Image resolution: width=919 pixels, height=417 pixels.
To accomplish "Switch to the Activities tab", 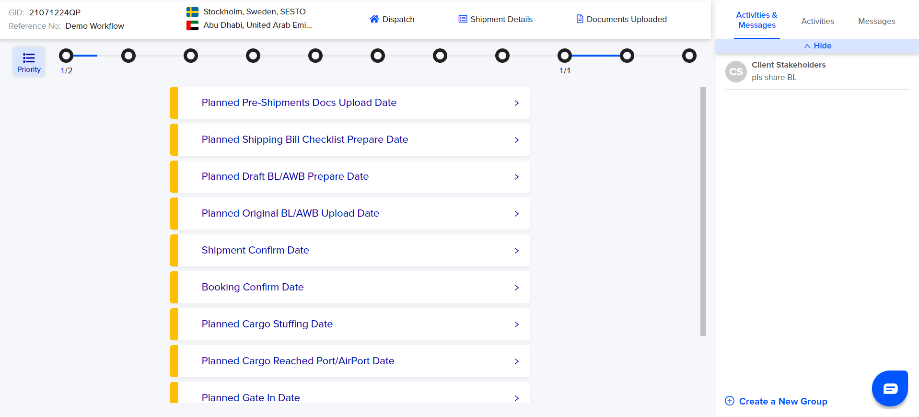I will [817, 21].
